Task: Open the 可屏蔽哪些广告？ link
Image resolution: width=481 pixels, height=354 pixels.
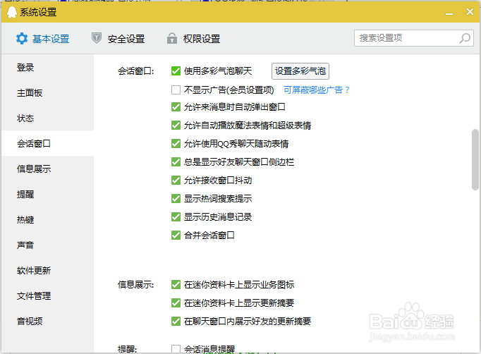Action: [317, 90]
